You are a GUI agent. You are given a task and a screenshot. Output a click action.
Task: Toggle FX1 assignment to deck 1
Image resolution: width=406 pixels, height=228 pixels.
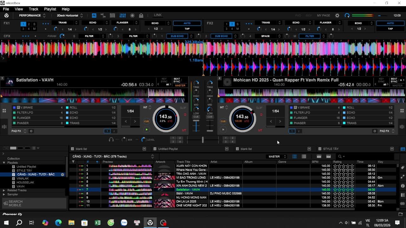click(x=23, y=24)
